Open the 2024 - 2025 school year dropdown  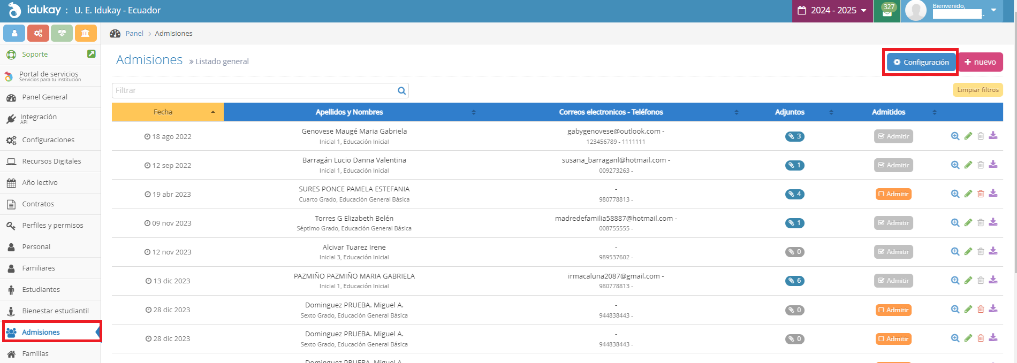832,11
